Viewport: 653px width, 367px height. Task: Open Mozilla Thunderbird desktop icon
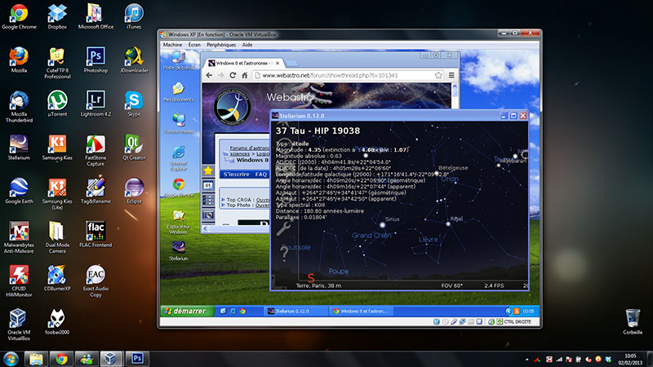coord(19,107)
